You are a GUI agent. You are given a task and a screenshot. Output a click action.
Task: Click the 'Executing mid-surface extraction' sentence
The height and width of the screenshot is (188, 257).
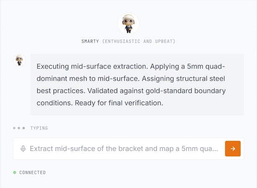92,66
